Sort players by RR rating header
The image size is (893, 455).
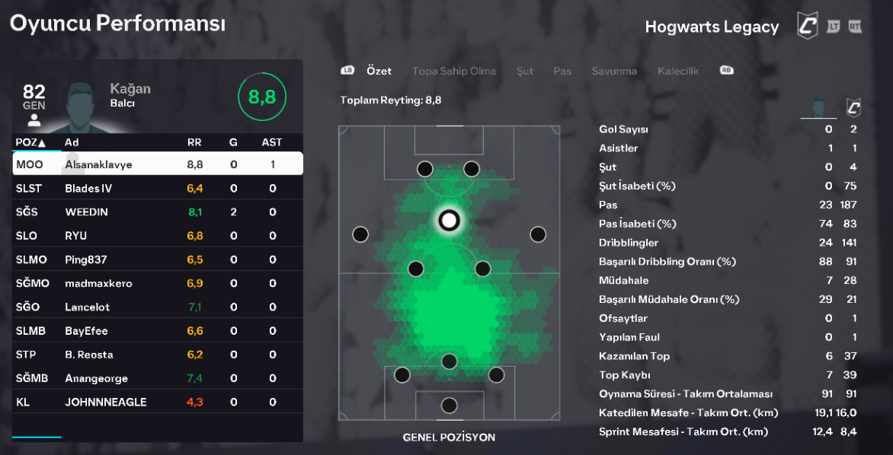click(194, 142)
